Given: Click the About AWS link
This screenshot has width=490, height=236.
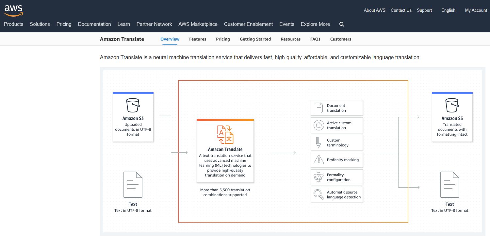Looking at the screenshot, I should click(375, 10).
